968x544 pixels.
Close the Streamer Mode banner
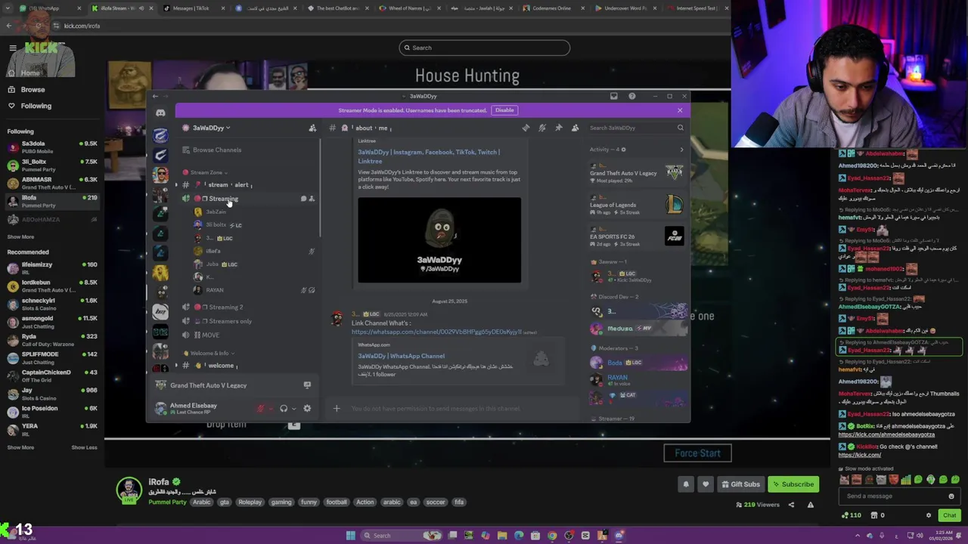[x=680, y=110]
